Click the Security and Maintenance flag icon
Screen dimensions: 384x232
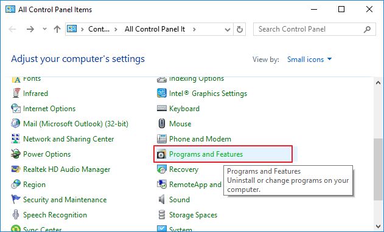pos(16,199)
